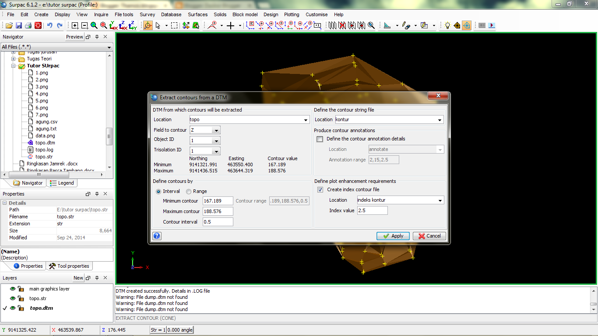Click the zoom in plus-box icon
598x336 pixels.
75,25
